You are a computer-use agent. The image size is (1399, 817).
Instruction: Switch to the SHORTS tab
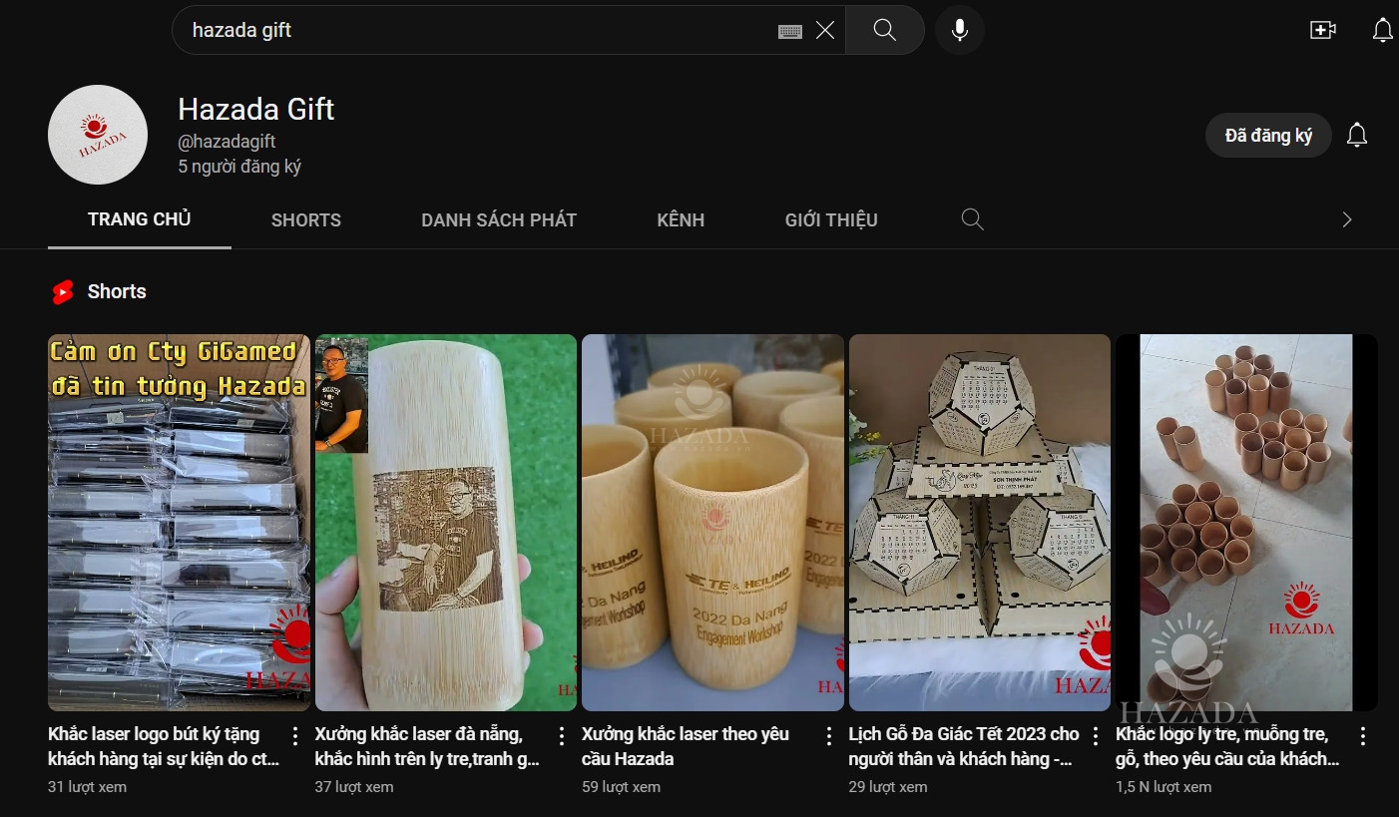click(305, 219)
